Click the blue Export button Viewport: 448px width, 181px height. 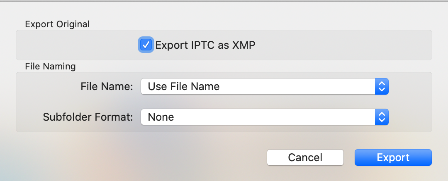[393, 157]
